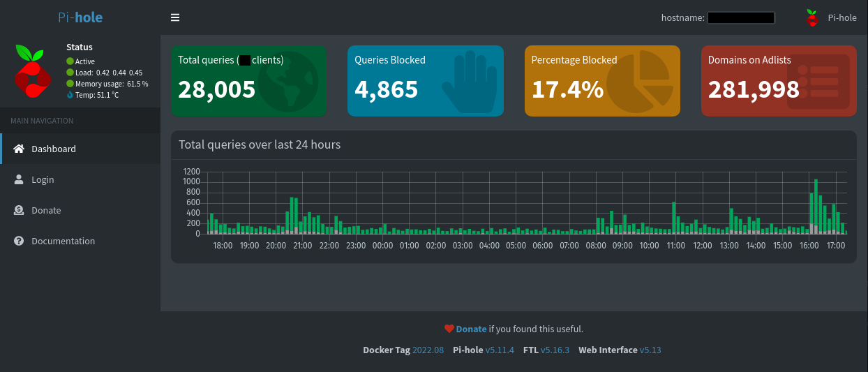Click the MAIN NAVIGATION header label
The image size is (868, 372).
pos(42,121)
